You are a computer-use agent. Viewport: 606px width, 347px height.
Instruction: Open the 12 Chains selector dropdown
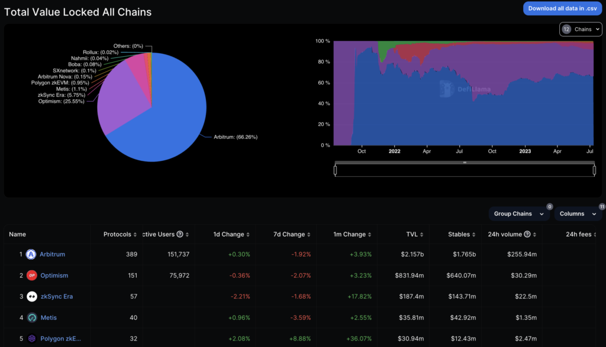pos(581,30)
